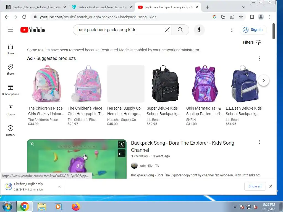Open the Suggested products ad options menu

[x=259, y=59]
